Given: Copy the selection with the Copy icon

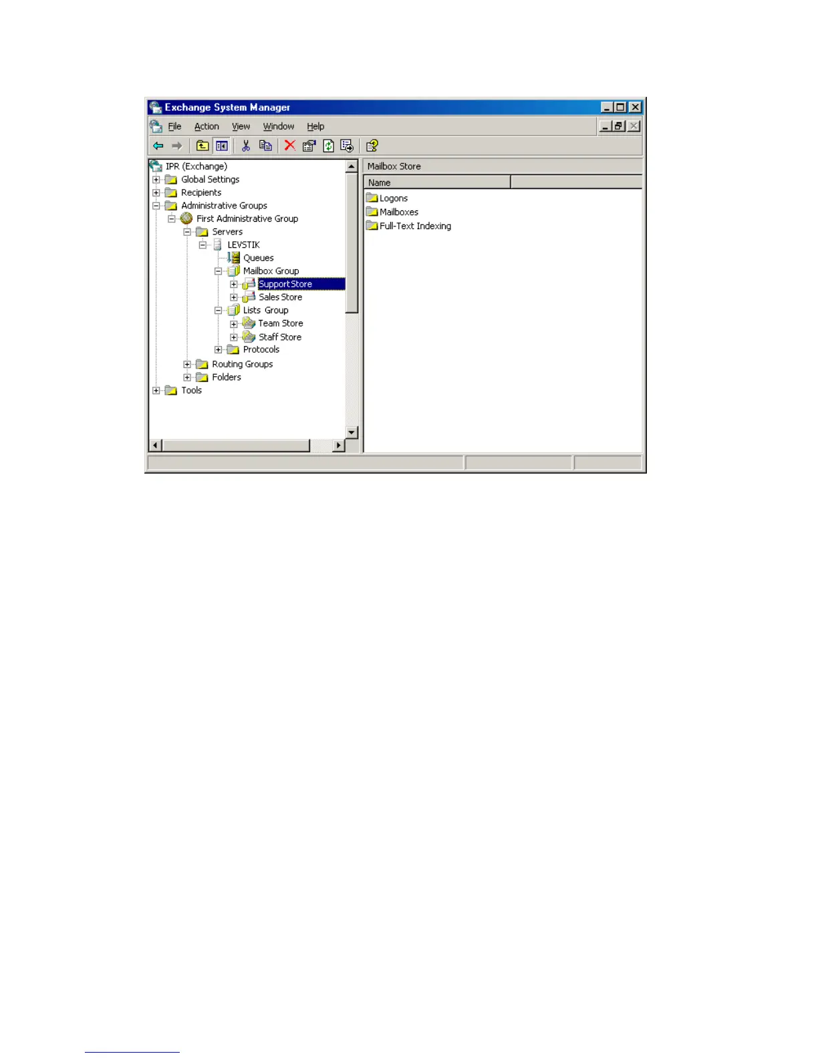Looking at the screenshot, I should [x=265, y=146].
